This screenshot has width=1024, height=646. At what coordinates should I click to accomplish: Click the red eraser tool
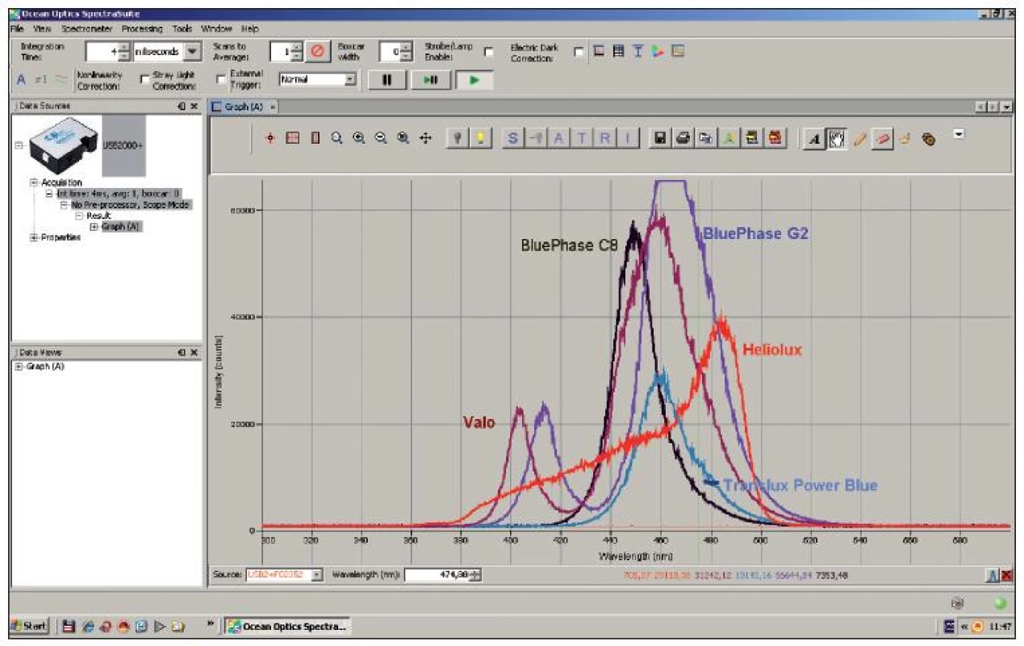click(882, 139)
